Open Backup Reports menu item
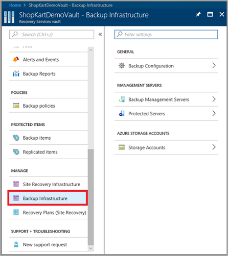This screenshot has height=256, width=228. tap(49, 73)
